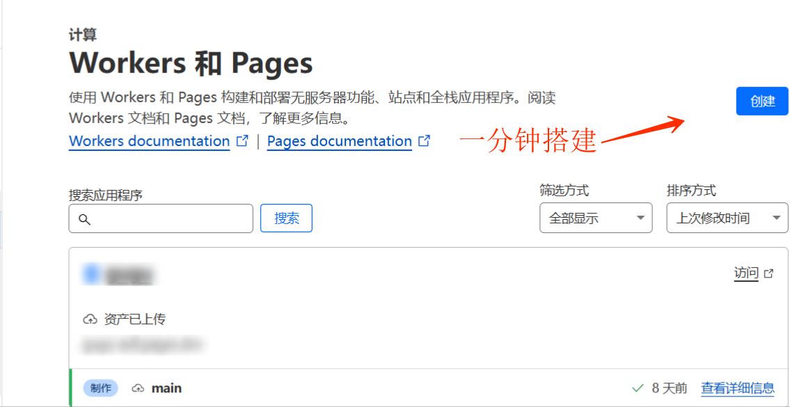
Task: Open the Pages documentation link
Action: pyautogui.click(x=339, y=141)
